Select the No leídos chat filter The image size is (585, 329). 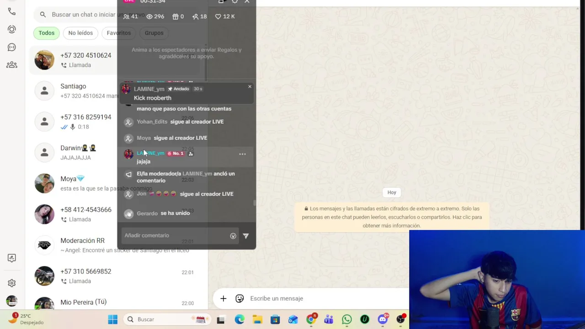[x=80, y=33]
